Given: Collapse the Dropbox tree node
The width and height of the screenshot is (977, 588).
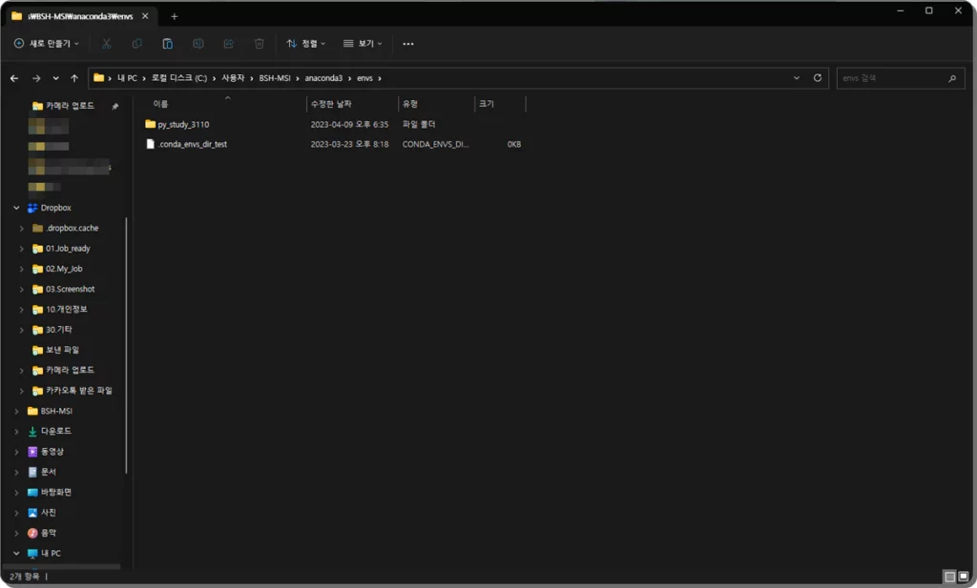Looking at the screenshot, I should (16, 208).
